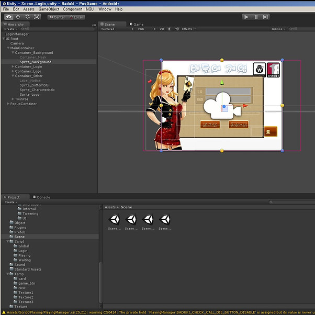Open the Textured draw mode dropdown
Screen dimensions: 315x315
pos(117,29)
